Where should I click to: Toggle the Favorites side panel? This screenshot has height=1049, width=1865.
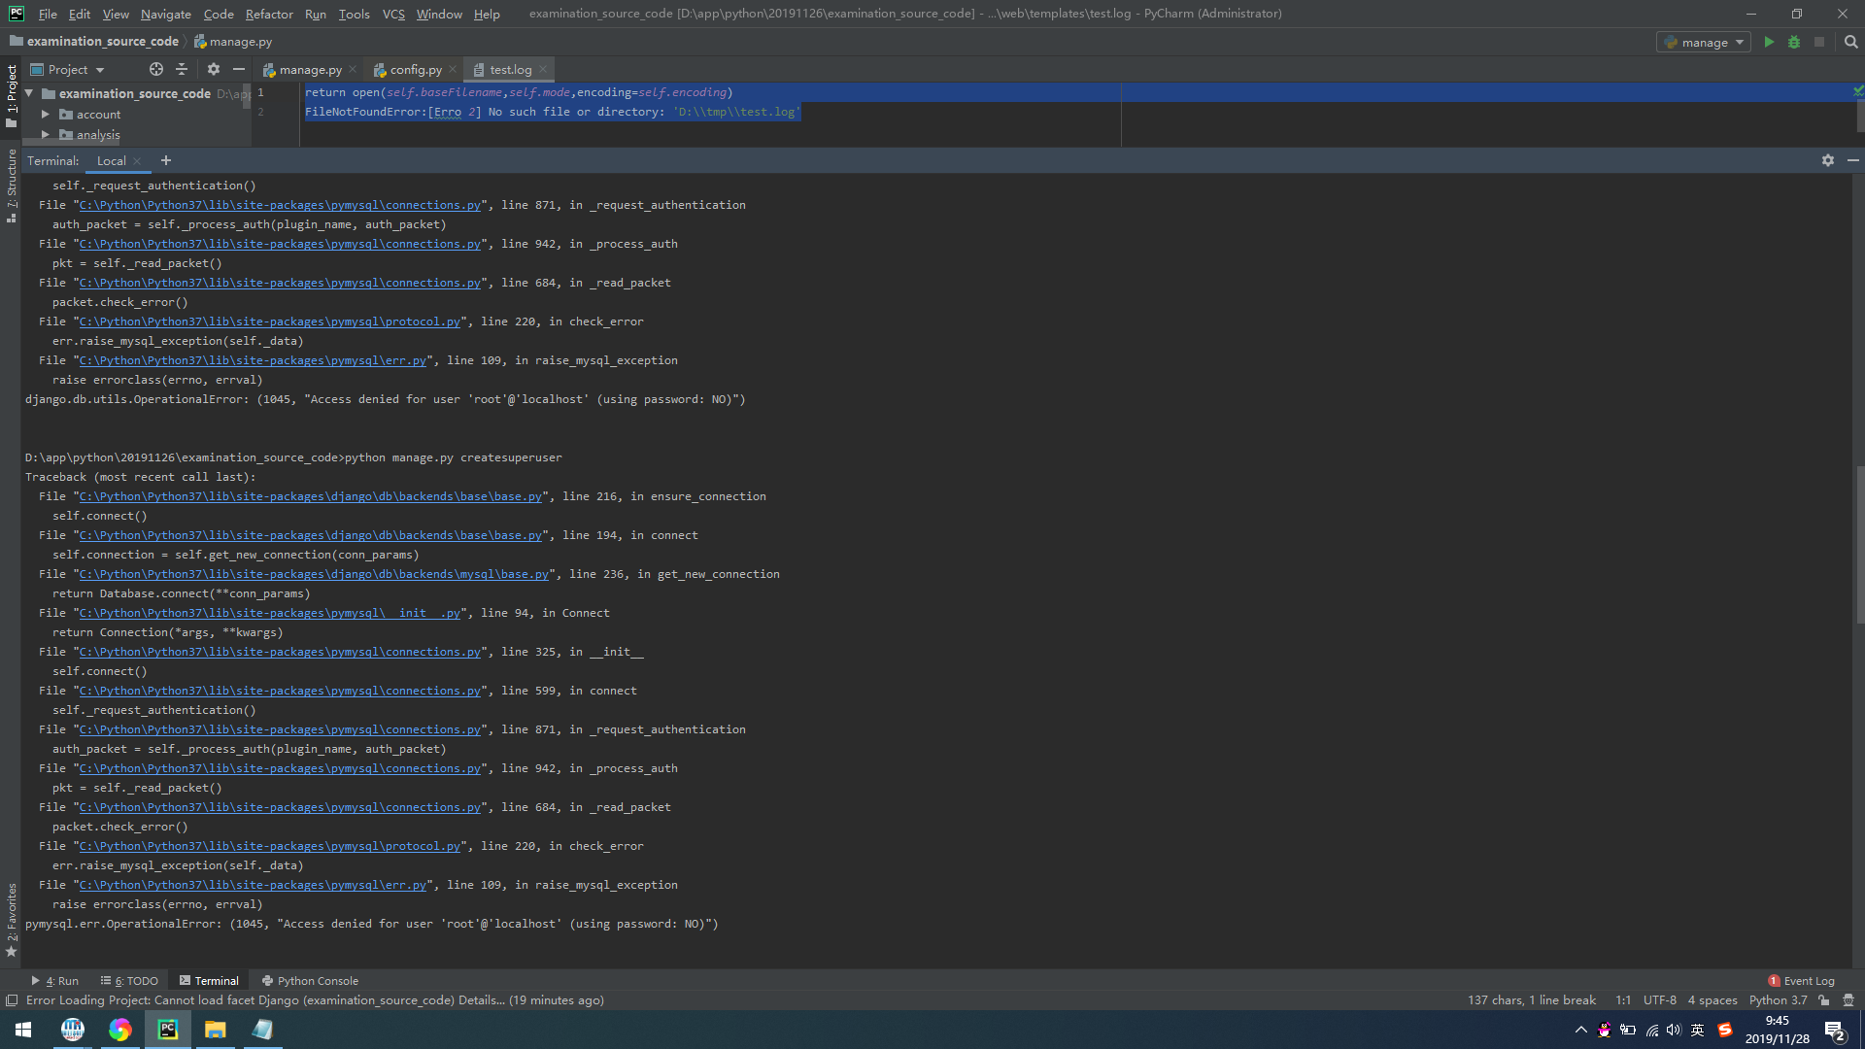[x=11, y=920]
